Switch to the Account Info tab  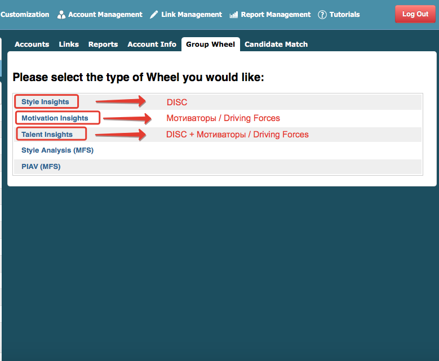coord(152,44)
